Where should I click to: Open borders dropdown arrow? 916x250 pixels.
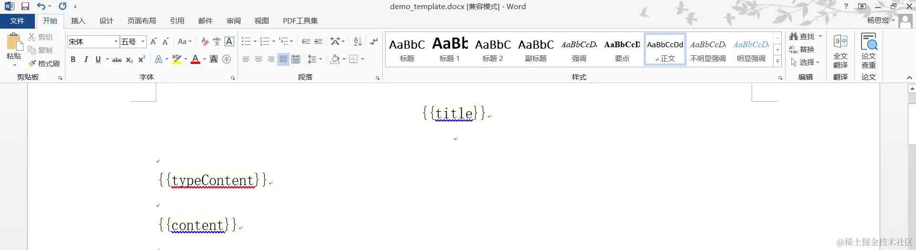point(363,59)
